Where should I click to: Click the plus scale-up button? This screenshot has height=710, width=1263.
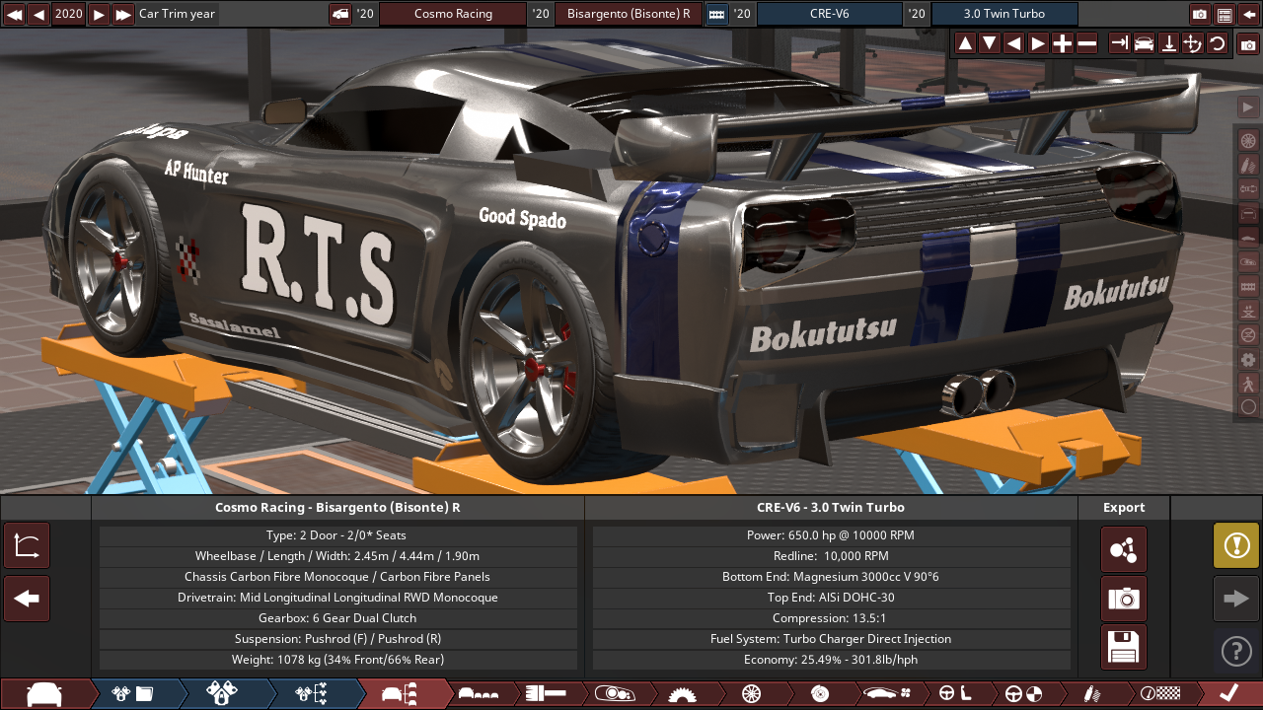[x=1063, y=43]
